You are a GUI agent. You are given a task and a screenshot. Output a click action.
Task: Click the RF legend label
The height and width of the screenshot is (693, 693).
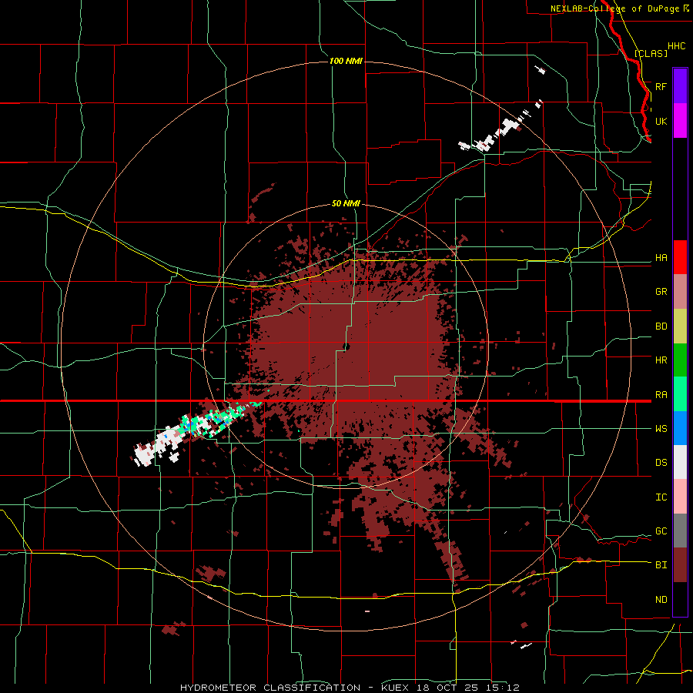[661, 86]
